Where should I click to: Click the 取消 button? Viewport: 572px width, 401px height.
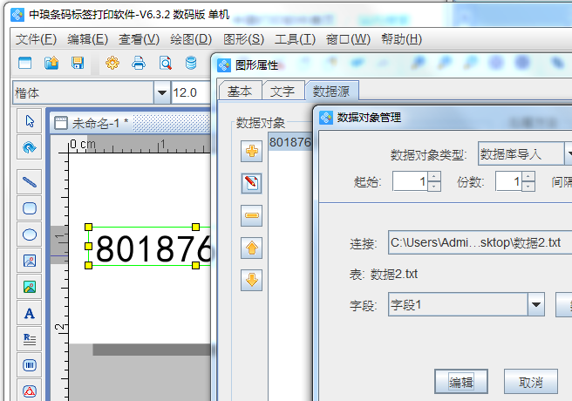[x=530, y=382]
